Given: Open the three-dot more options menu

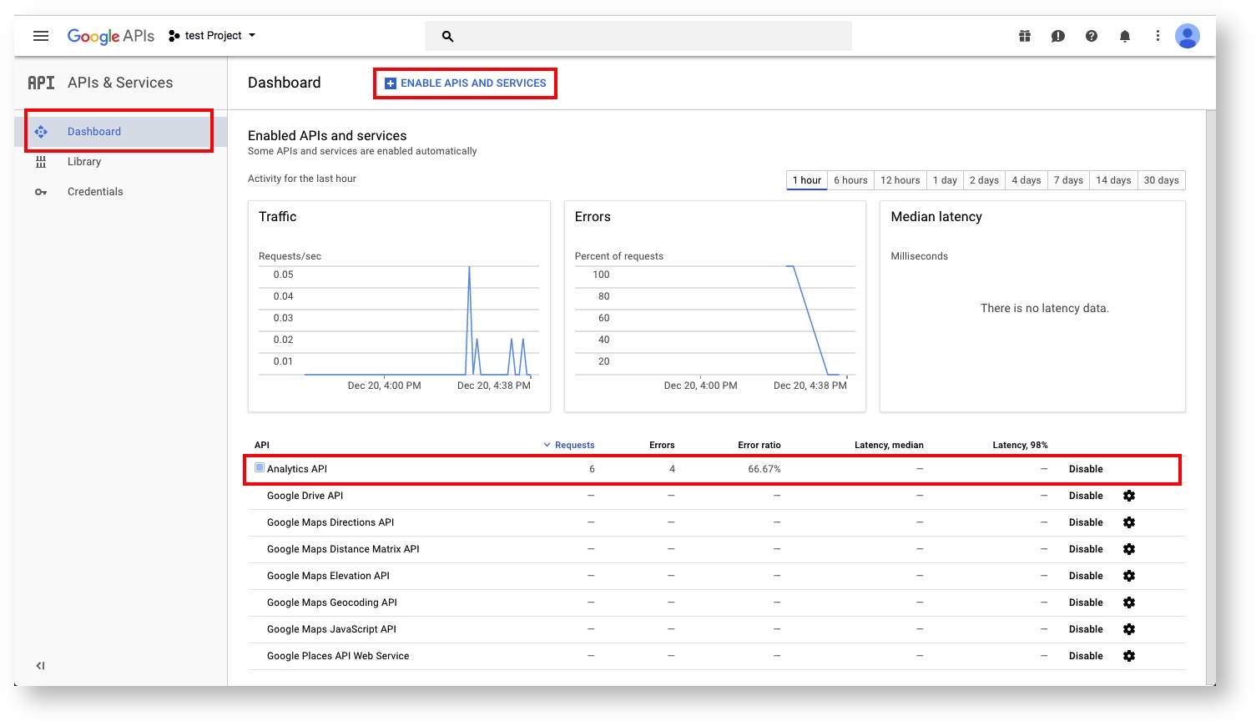Looking at the screenshot, I should point(1158,36).
